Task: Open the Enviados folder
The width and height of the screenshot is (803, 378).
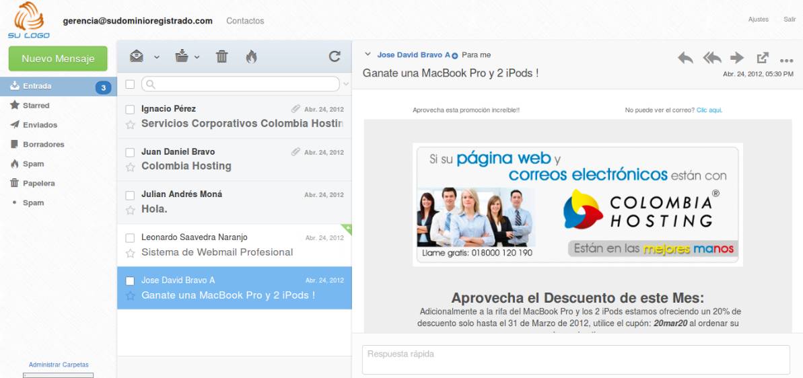Action: tap(40, 125)
